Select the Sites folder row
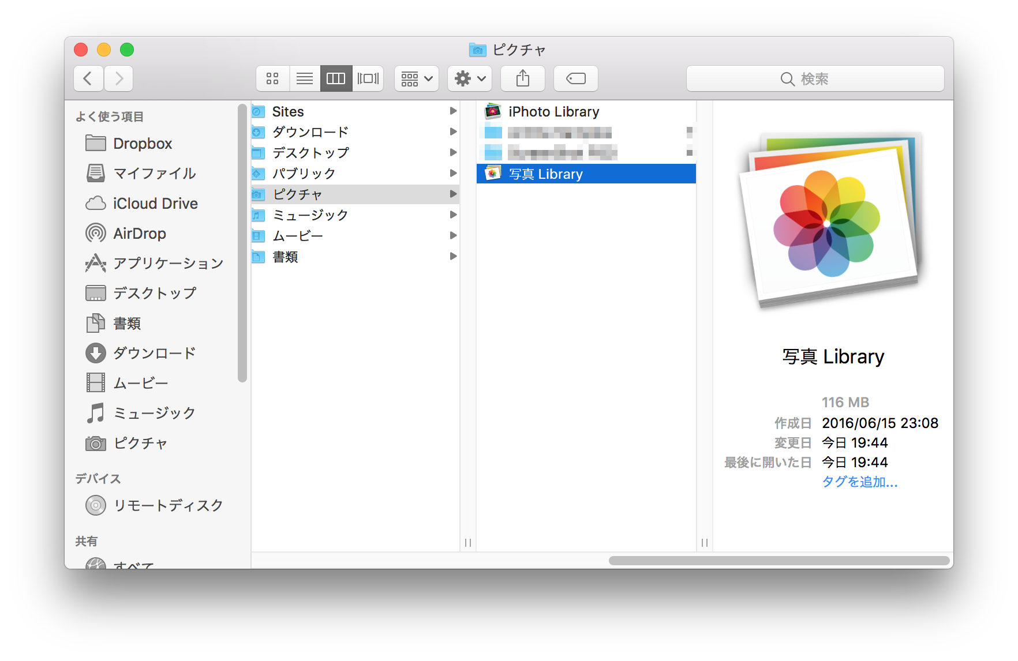The height and width of the screenshot is (661, 1018). pyautogui.click(x=355, y=111)
